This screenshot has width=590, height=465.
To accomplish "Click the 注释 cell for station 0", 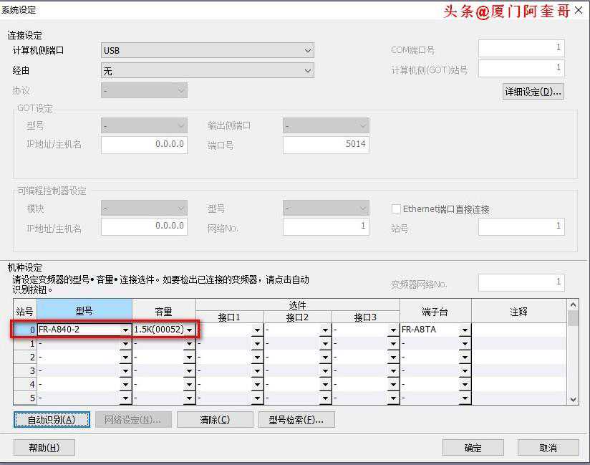I will (518, 330).
